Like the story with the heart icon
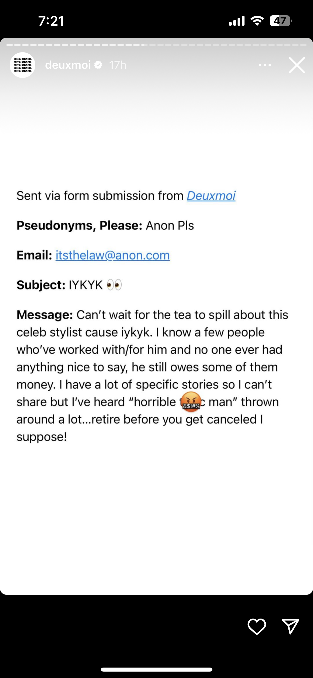The width and height of the screenshot is (313, 678). point(257,627)
